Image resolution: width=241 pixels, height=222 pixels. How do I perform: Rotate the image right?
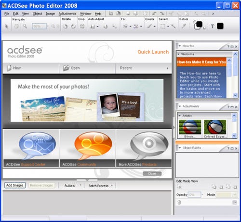pyautogui.click(x=73, y=26)
